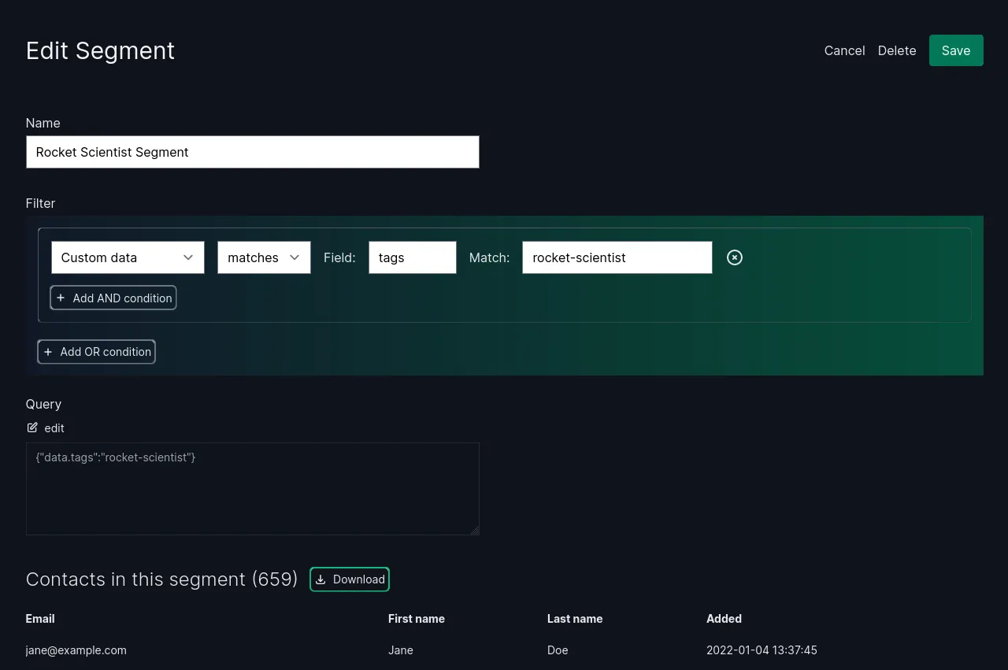Image resolution: width=1008 pixels, height=670 pixels.
Task: Expand the matches operator dropdown
Action: pyautogui.click(x=264, y=257)
